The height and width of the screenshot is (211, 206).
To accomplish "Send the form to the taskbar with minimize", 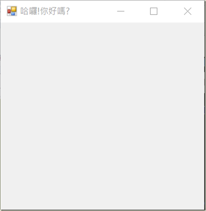I will pos(121,11).
